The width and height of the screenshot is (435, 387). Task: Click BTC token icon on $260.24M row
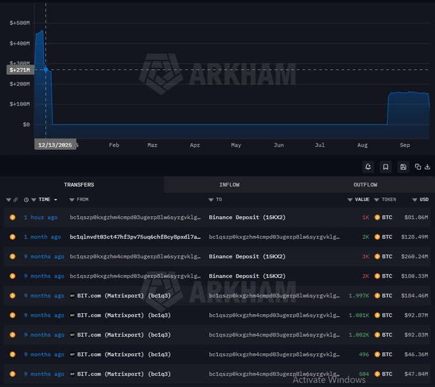[x=377, y=256]
